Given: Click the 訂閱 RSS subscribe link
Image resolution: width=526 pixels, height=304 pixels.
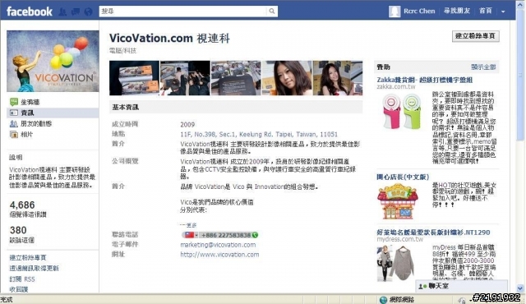Looking at the screenshot, I should 22,279.
